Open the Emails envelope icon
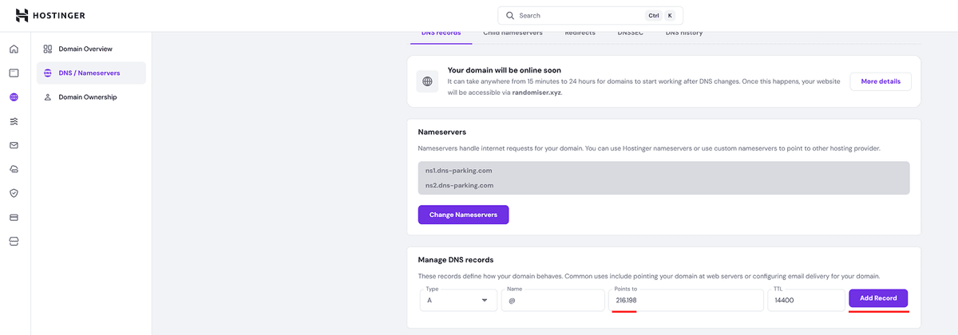Screen dimensions: 958x335 (14, 145)
